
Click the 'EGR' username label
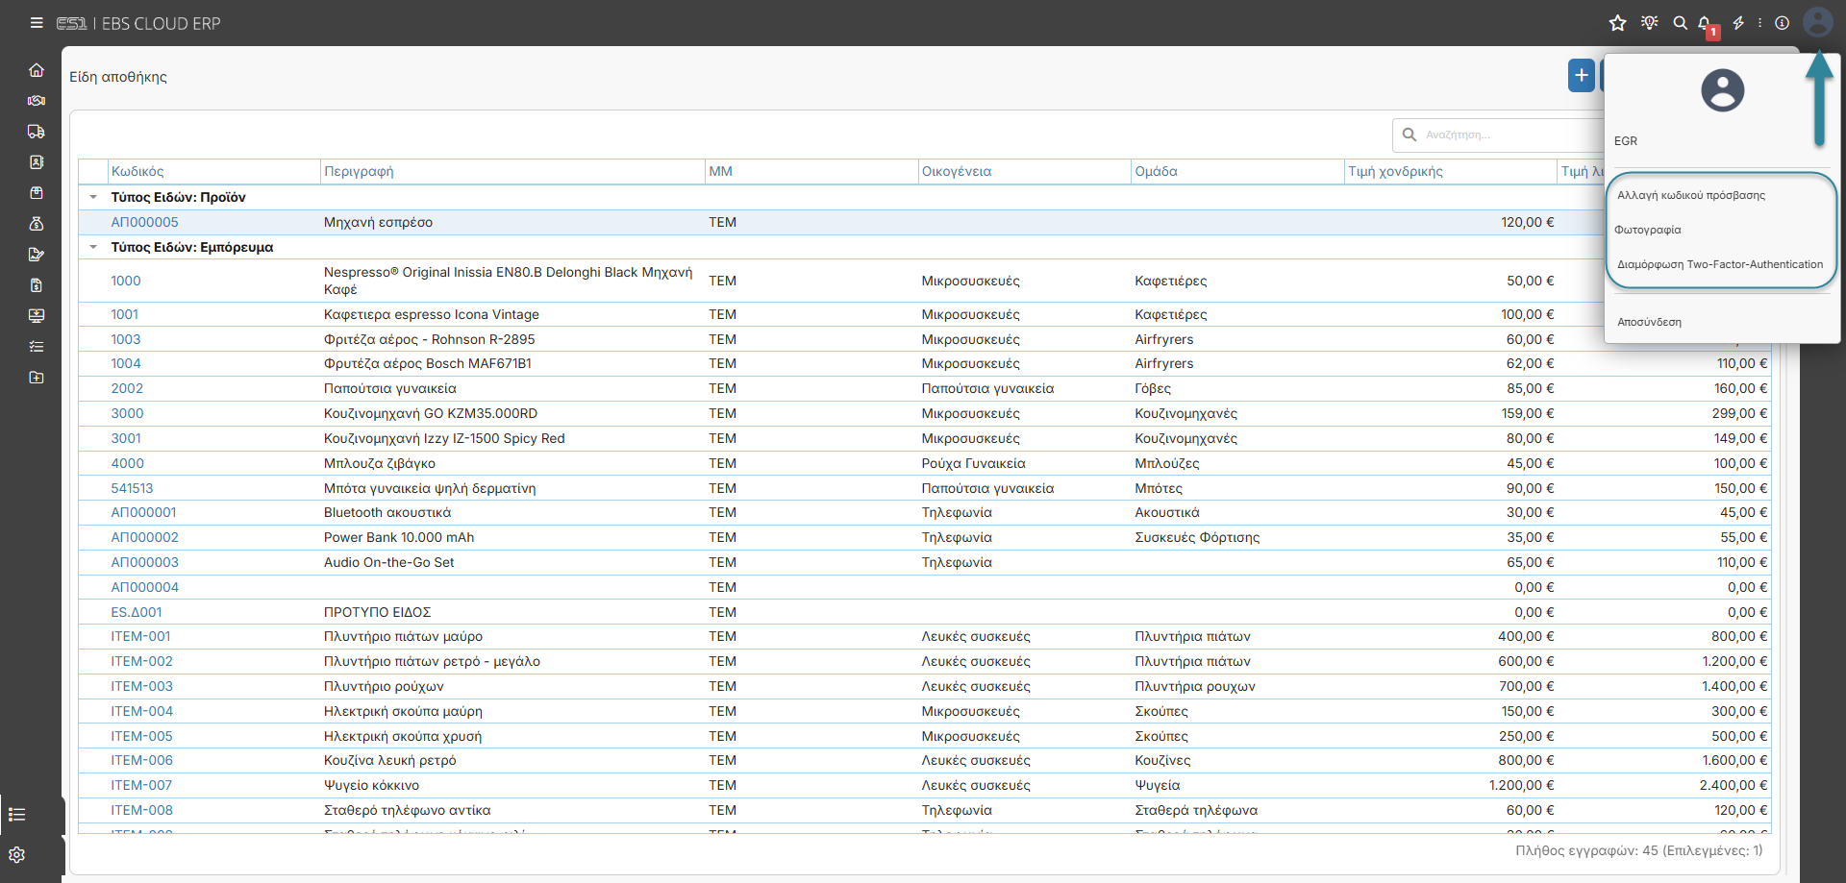click(x=1626, y=141)
